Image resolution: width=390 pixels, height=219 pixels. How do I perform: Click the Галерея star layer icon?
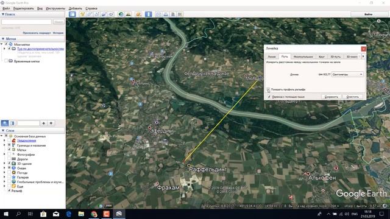coord(14,177)
